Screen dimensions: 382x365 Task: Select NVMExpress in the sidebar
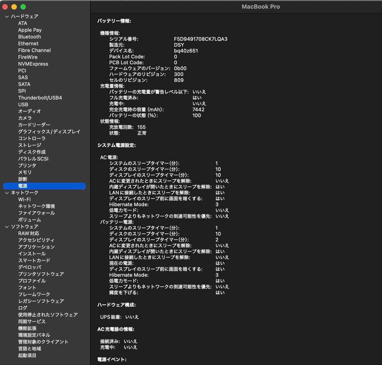point(33,64)
